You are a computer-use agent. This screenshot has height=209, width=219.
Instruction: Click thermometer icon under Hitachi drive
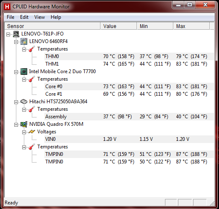coord(32,109)
